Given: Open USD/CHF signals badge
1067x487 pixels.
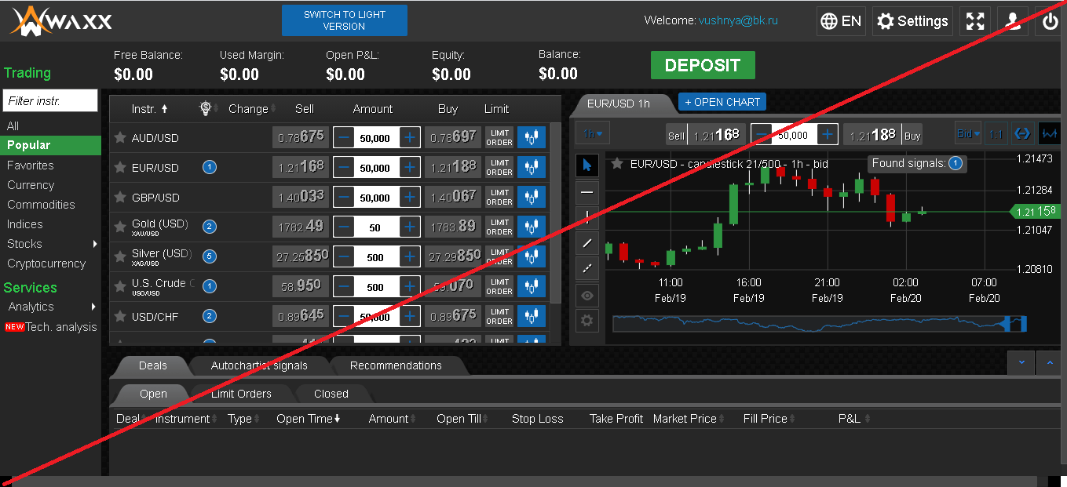Looking at the screenshot, I should [210, 316].
